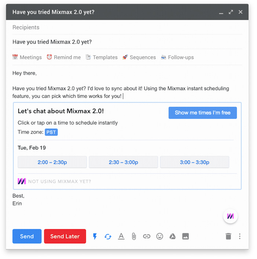Open the Templates menu
This screenshot has width=257, height=259.
click(102, 58)
